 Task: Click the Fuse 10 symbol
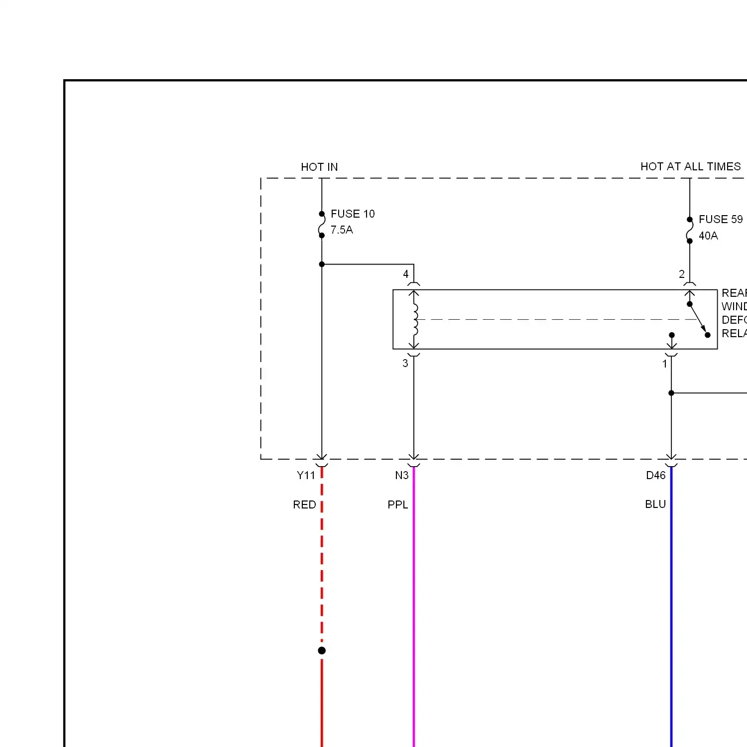pos(322,225)
